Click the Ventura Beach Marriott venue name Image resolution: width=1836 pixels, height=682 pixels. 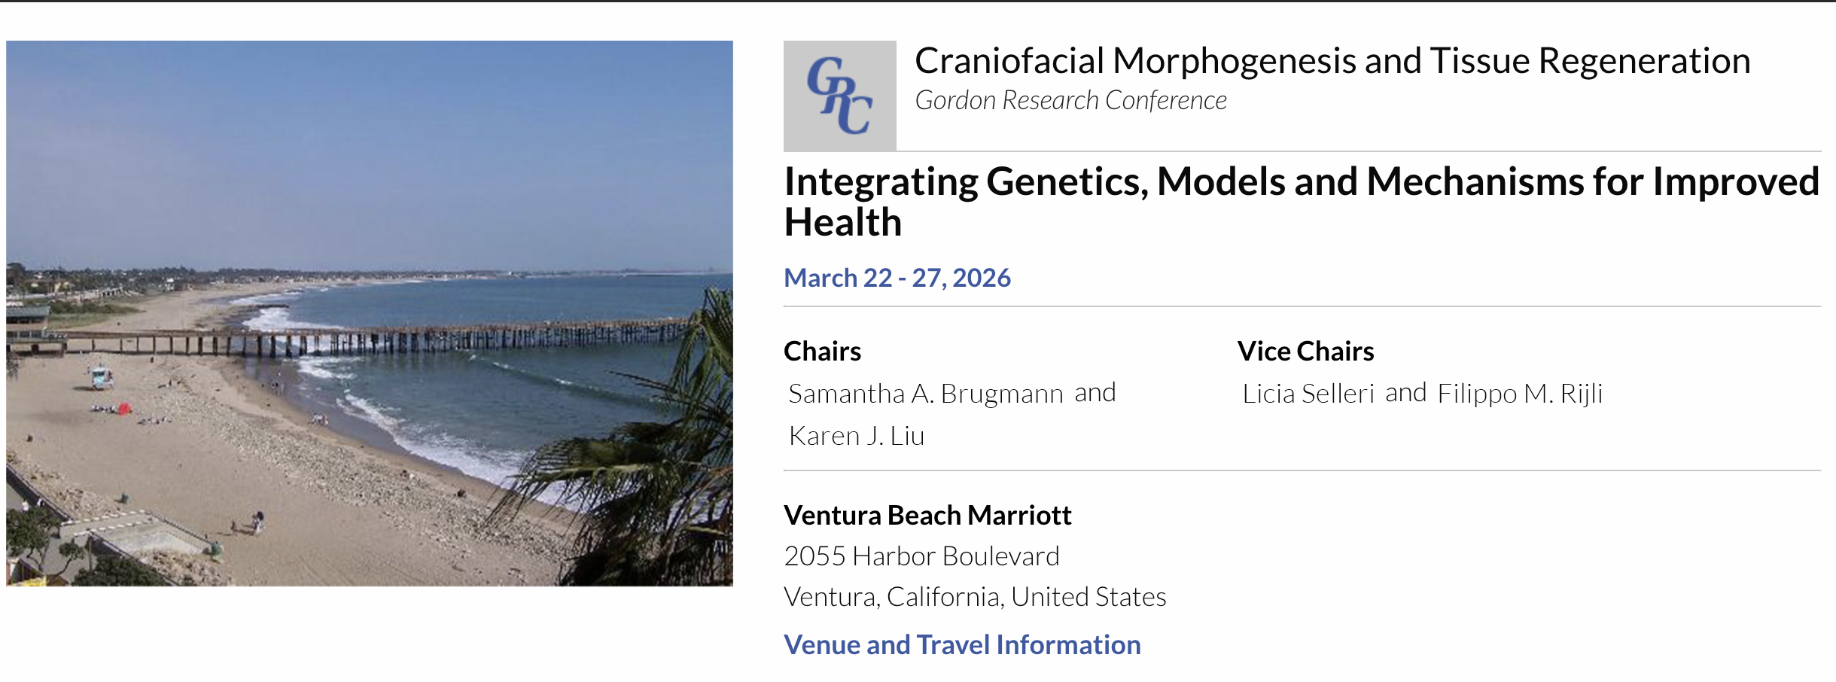927,516
